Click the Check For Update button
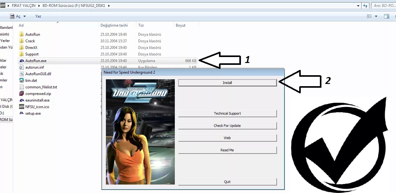The width and height of the screenshot is (396, 193). [x=227, y=126]
